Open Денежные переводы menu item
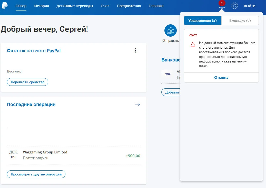The image size is (266, 188). (x=75, y=6)
